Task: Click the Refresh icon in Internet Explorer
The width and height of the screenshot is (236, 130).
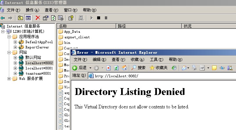Action: [116, 68]
